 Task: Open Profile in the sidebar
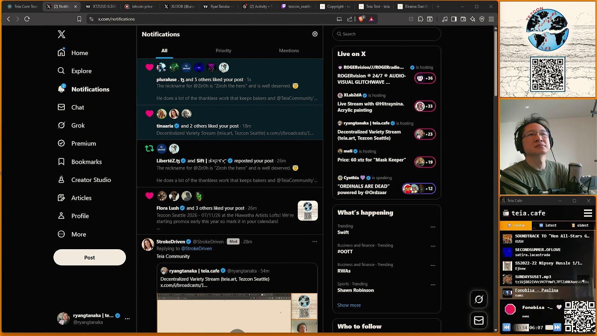point(73,216)
